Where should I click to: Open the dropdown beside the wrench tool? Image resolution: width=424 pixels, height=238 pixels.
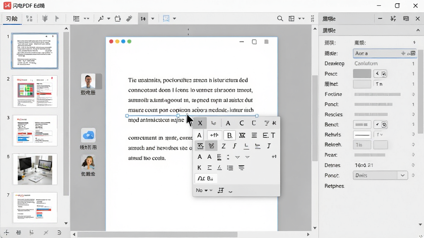[x=108, y=19]
